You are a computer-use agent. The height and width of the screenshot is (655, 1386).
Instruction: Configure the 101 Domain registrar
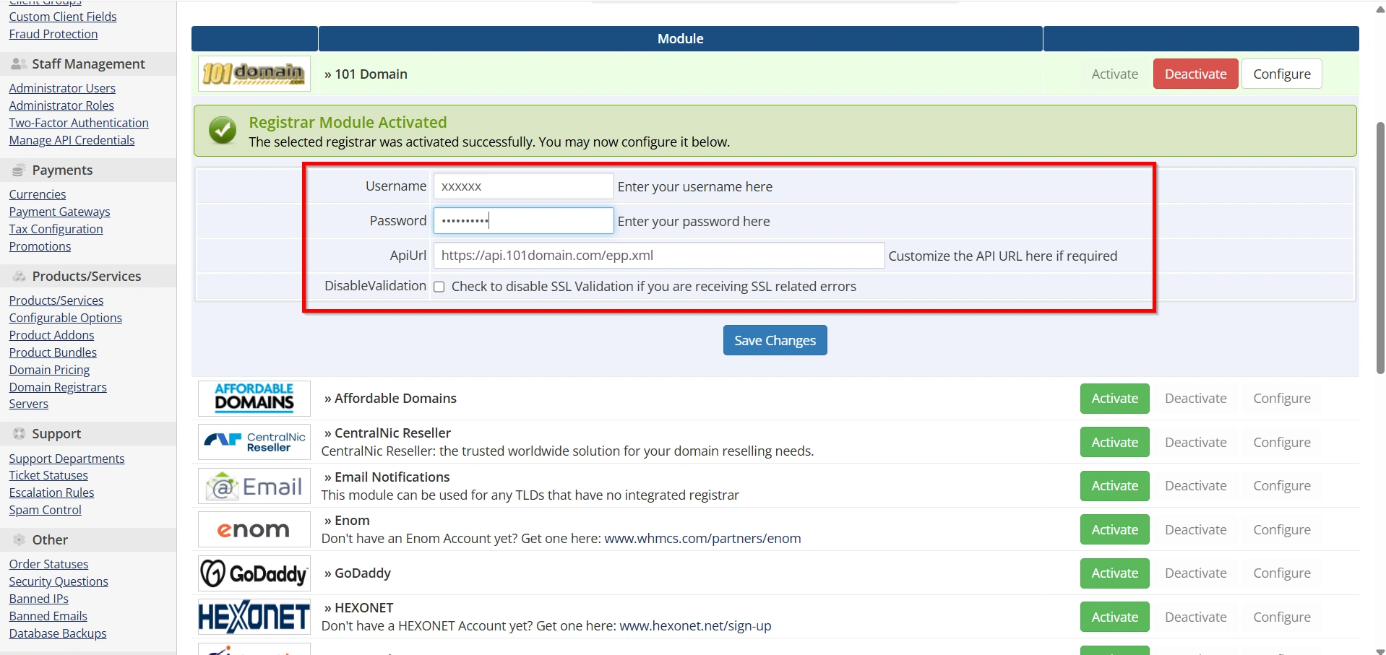(x=1281, y=74)
